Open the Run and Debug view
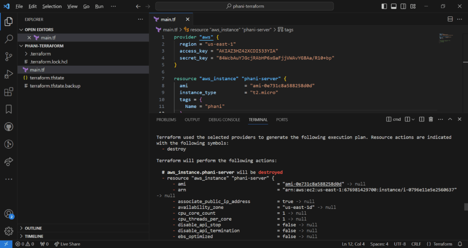Image resolution: width=468 pixels, height=248 pixels. pos(8,74)
